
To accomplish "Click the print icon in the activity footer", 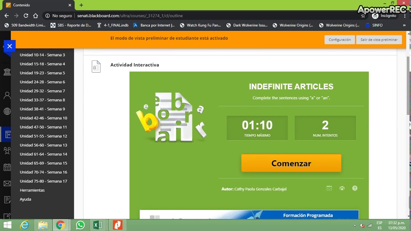I will [x=342, y=188].
